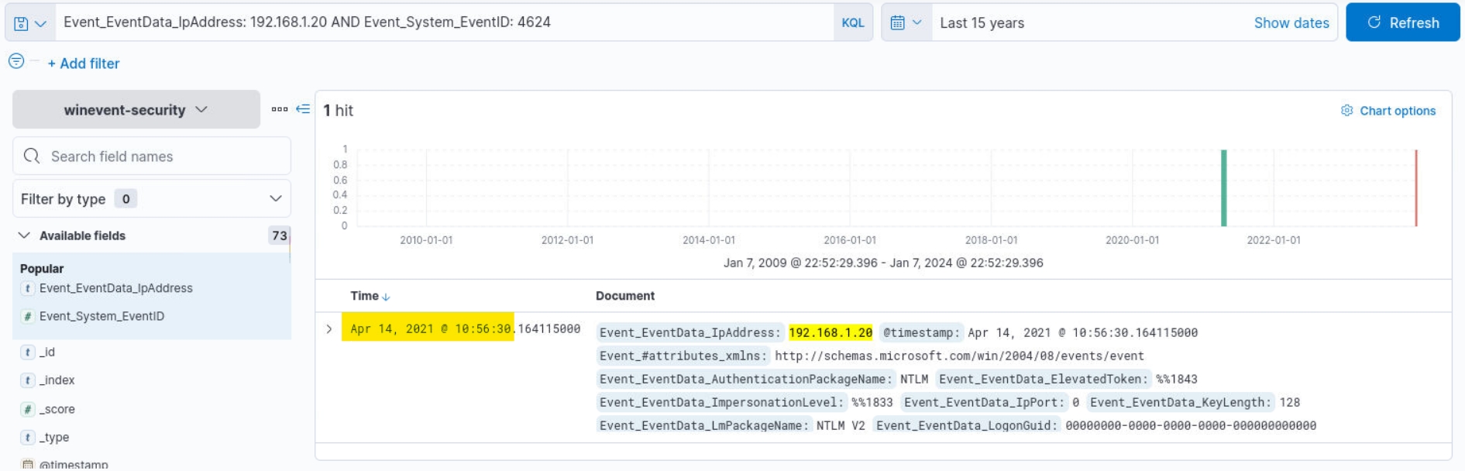Select the Event_EventData_IpAddress popular field
The height and width of the screenshot is (471, 1465).
click(116, 288)
